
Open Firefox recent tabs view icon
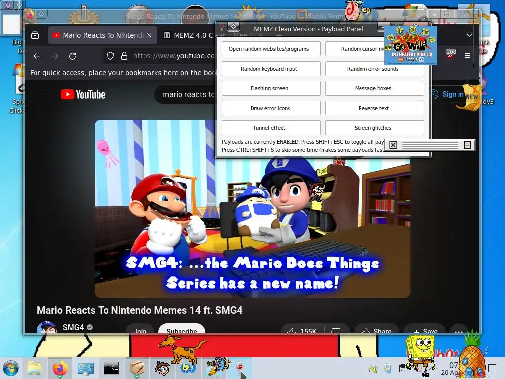click(35, 35)
